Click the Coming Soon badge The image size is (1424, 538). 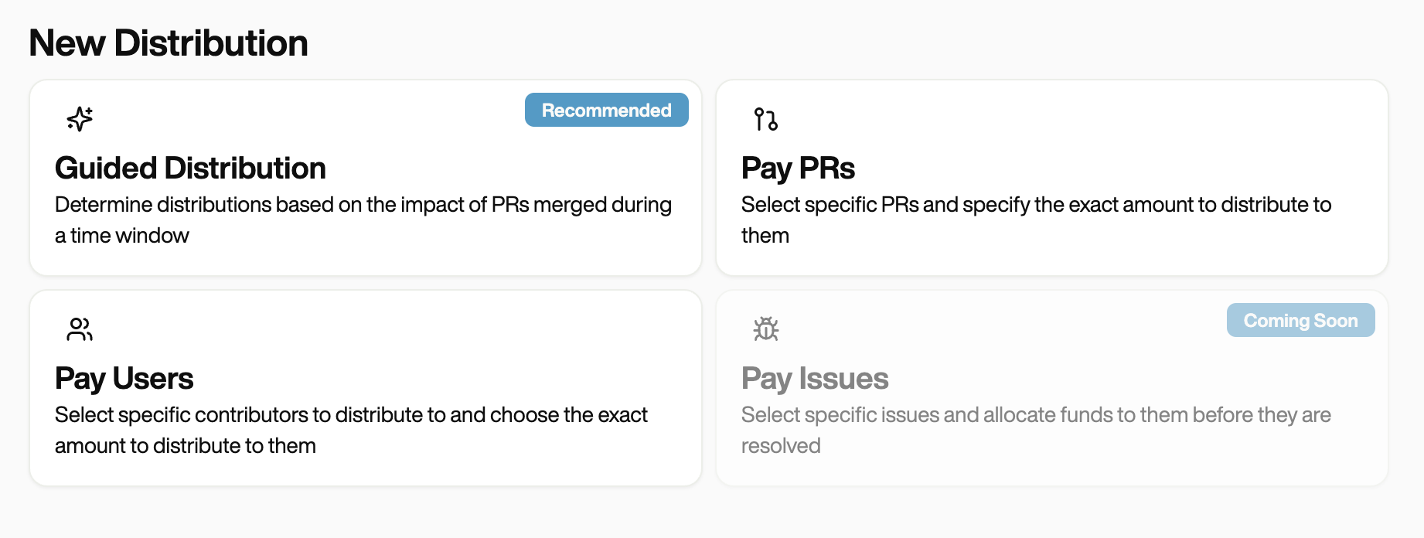1300,321
